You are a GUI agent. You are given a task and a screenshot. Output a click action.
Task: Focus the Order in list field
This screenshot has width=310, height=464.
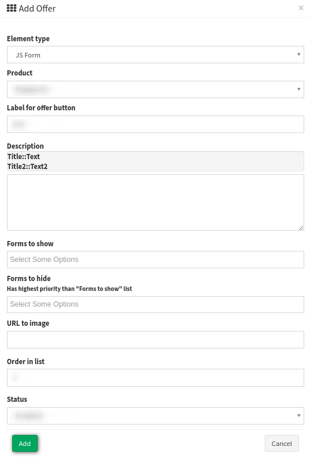155,377
